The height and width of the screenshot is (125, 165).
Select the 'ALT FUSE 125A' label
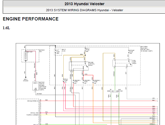pyautogui.click(x=58, y=52)
